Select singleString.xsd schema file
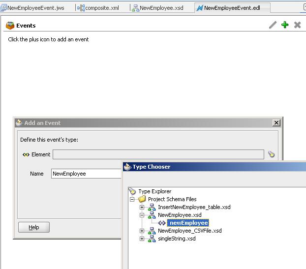The image size is (306, 269). 177,239
